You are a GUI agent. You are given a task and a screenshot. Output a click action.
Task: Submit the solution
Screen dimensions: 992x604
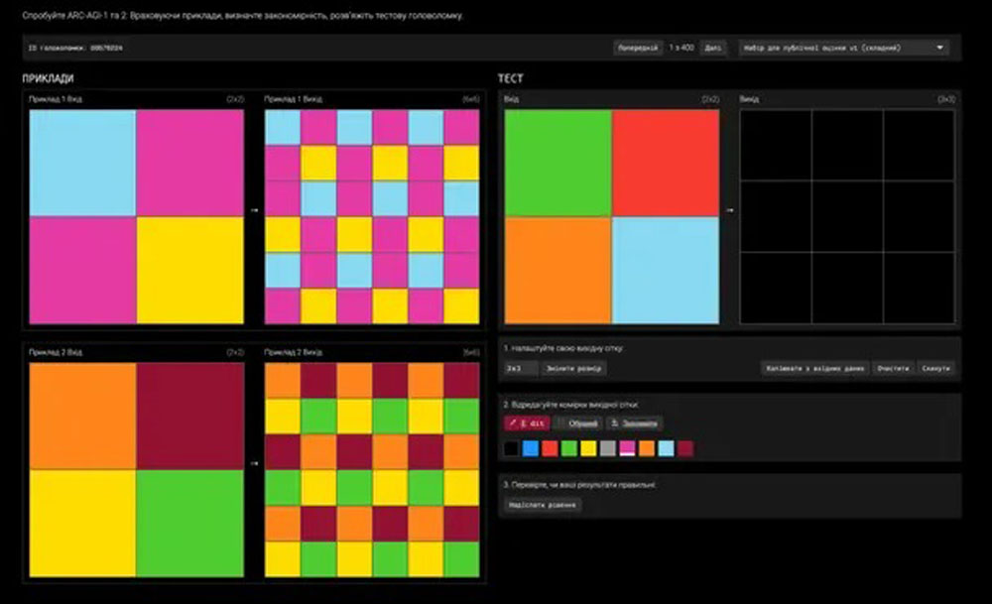pos(544,505)
